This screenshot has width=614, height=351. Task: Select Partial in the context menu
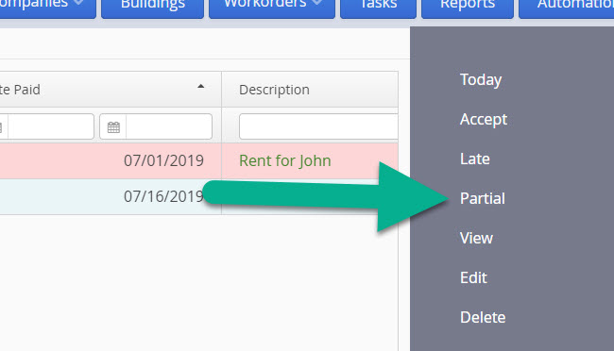point(483,198)
